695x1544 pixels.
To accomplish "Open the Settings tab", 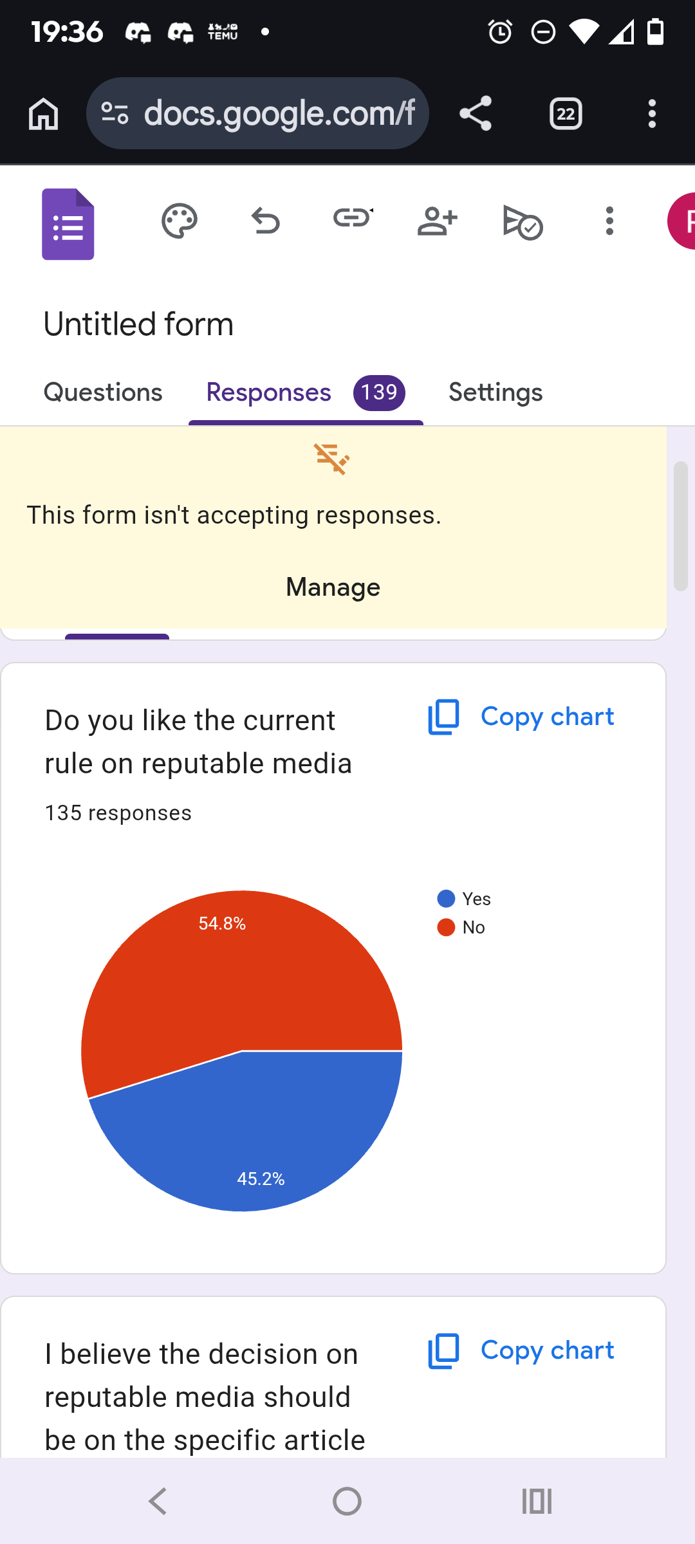I will click(x=496, y=392).
